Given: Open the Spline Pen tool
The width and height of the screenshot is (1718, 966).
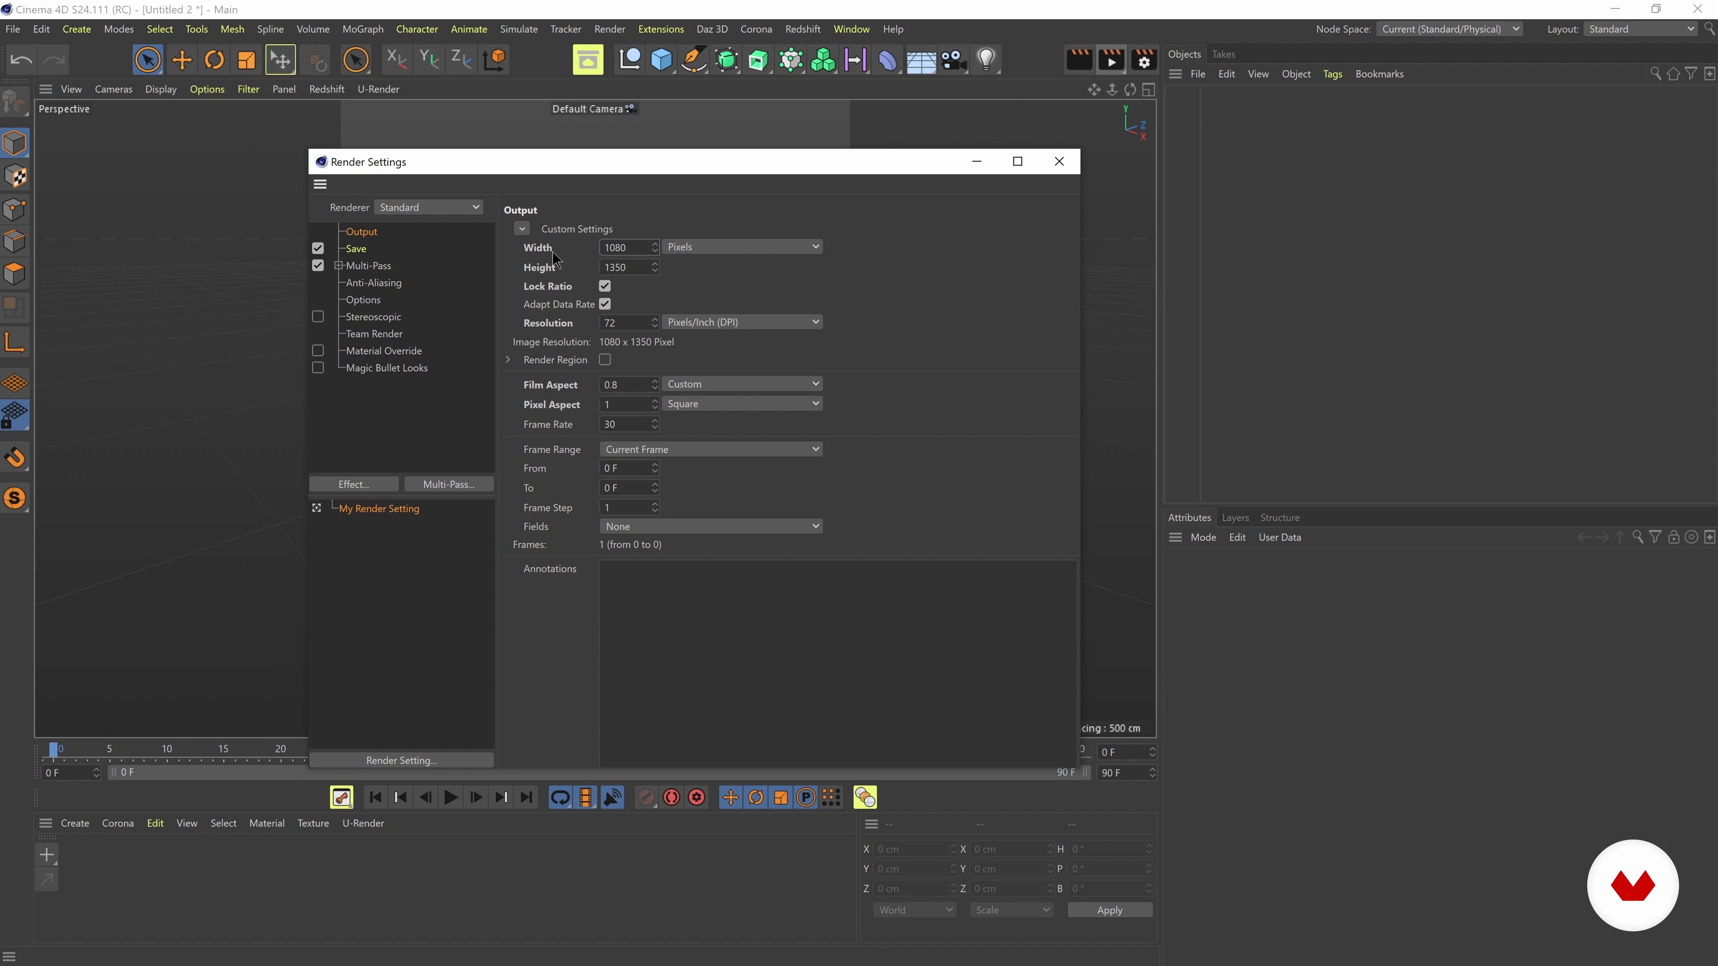Looking at the screenshot, I should pyautogui.click(x=693, y=60).
